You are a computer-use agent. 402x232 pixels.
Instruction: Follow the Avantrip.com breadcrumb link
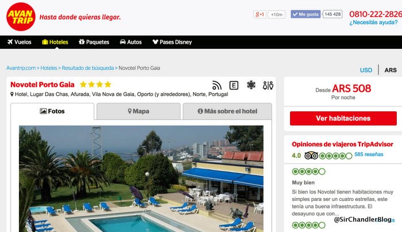[x=21, y=68]
